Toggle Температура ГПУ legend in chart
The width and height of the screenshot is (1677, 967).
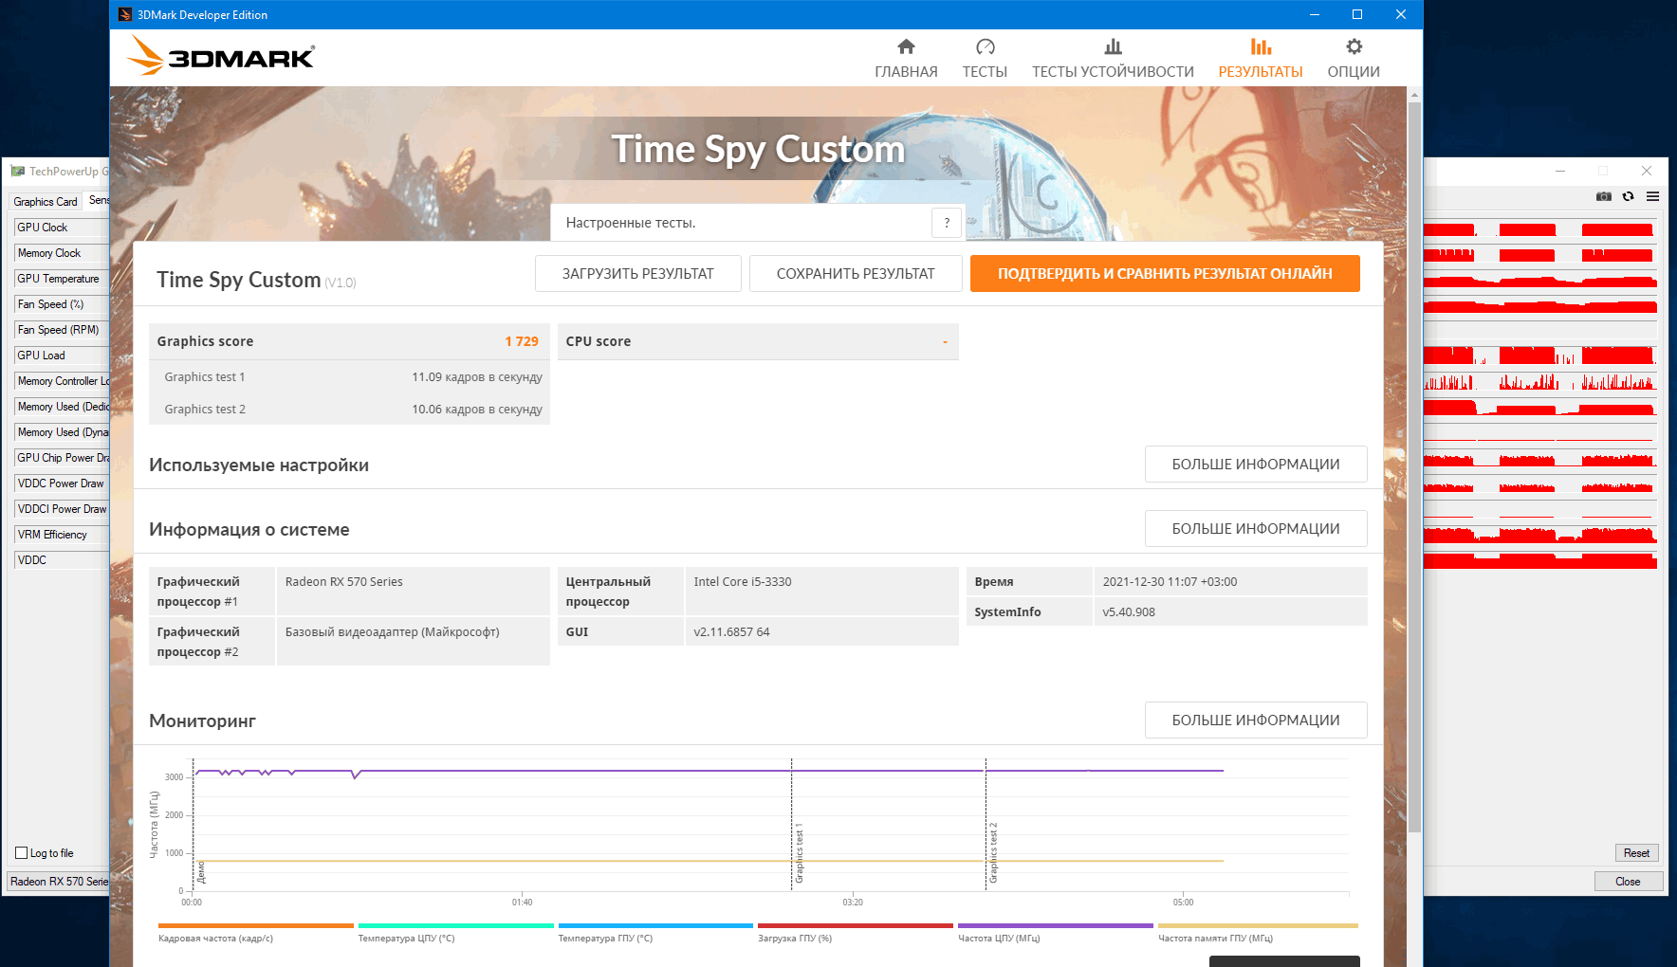click(655, 933)
